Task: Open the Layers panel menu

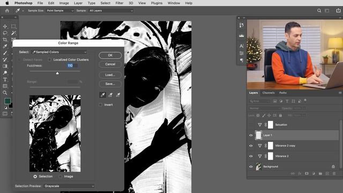Action: tap(340, 93)
